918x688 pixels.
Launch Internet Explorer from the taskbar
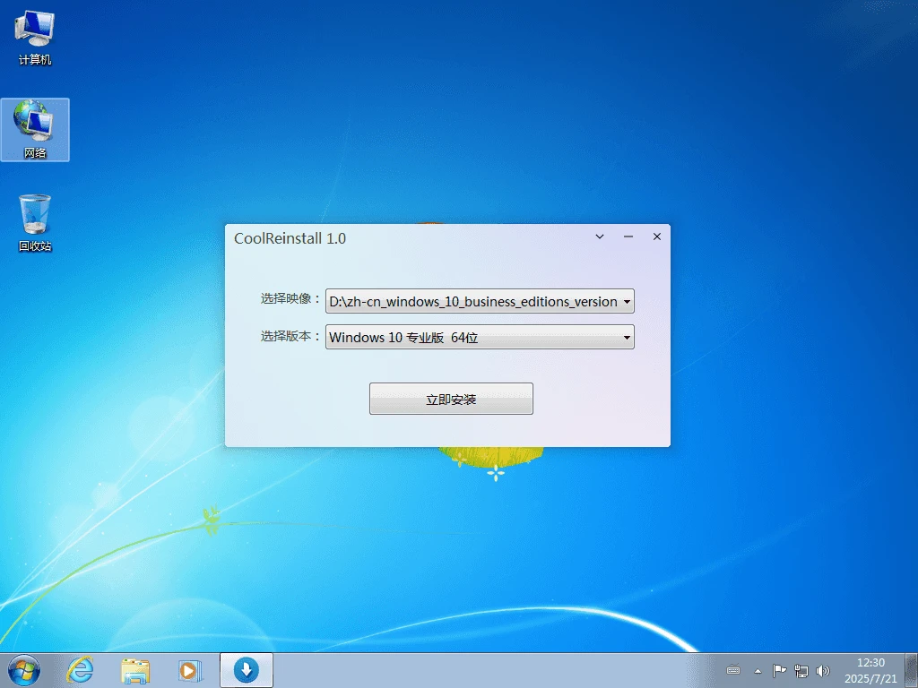click(x=79, y=670)
